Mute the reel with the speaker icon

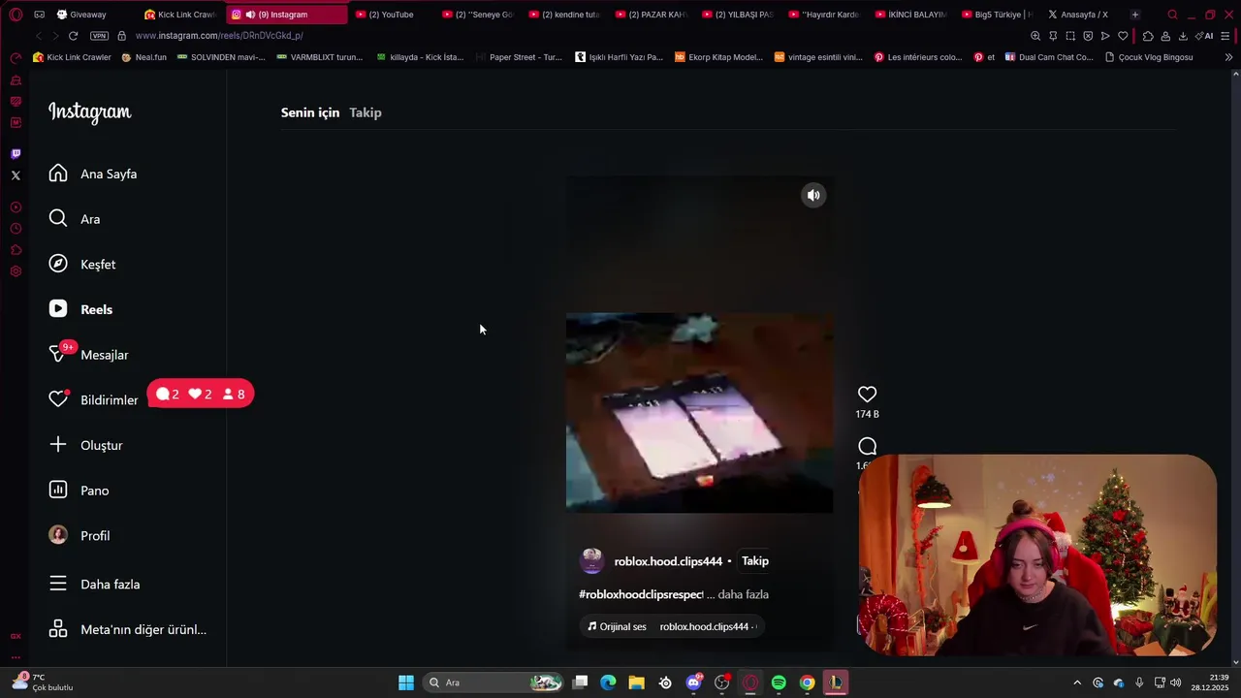(x=813, y=195)
